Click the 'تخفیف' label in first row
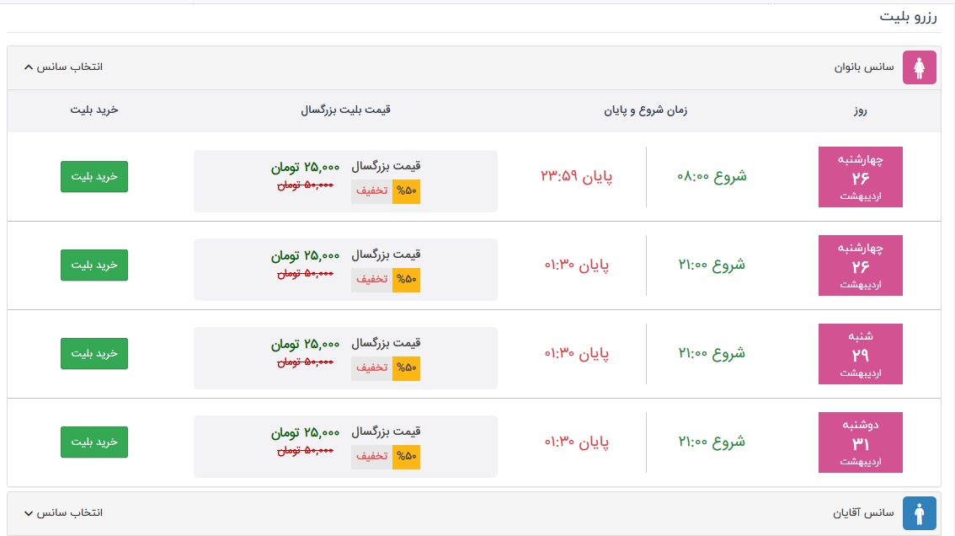The width and height of the screenshot is (955, 536). 371,191
